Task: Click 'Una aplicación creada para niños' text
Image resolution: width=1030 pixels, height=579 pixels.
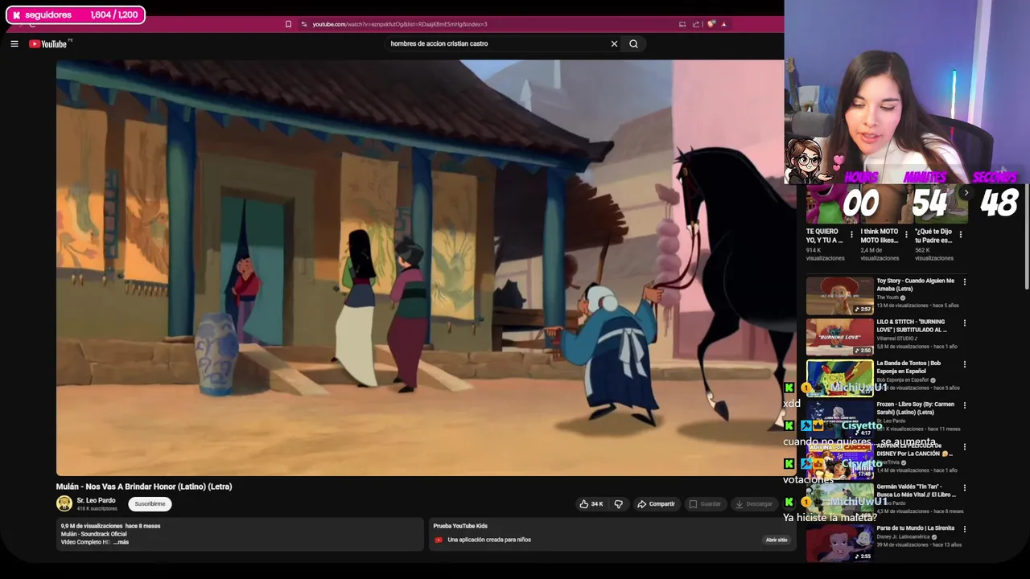Action: (x=489, y=540)
